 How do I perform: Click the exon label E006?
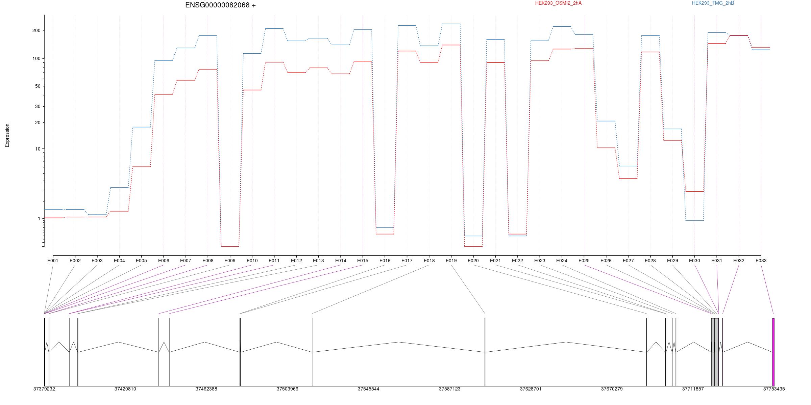164,261
